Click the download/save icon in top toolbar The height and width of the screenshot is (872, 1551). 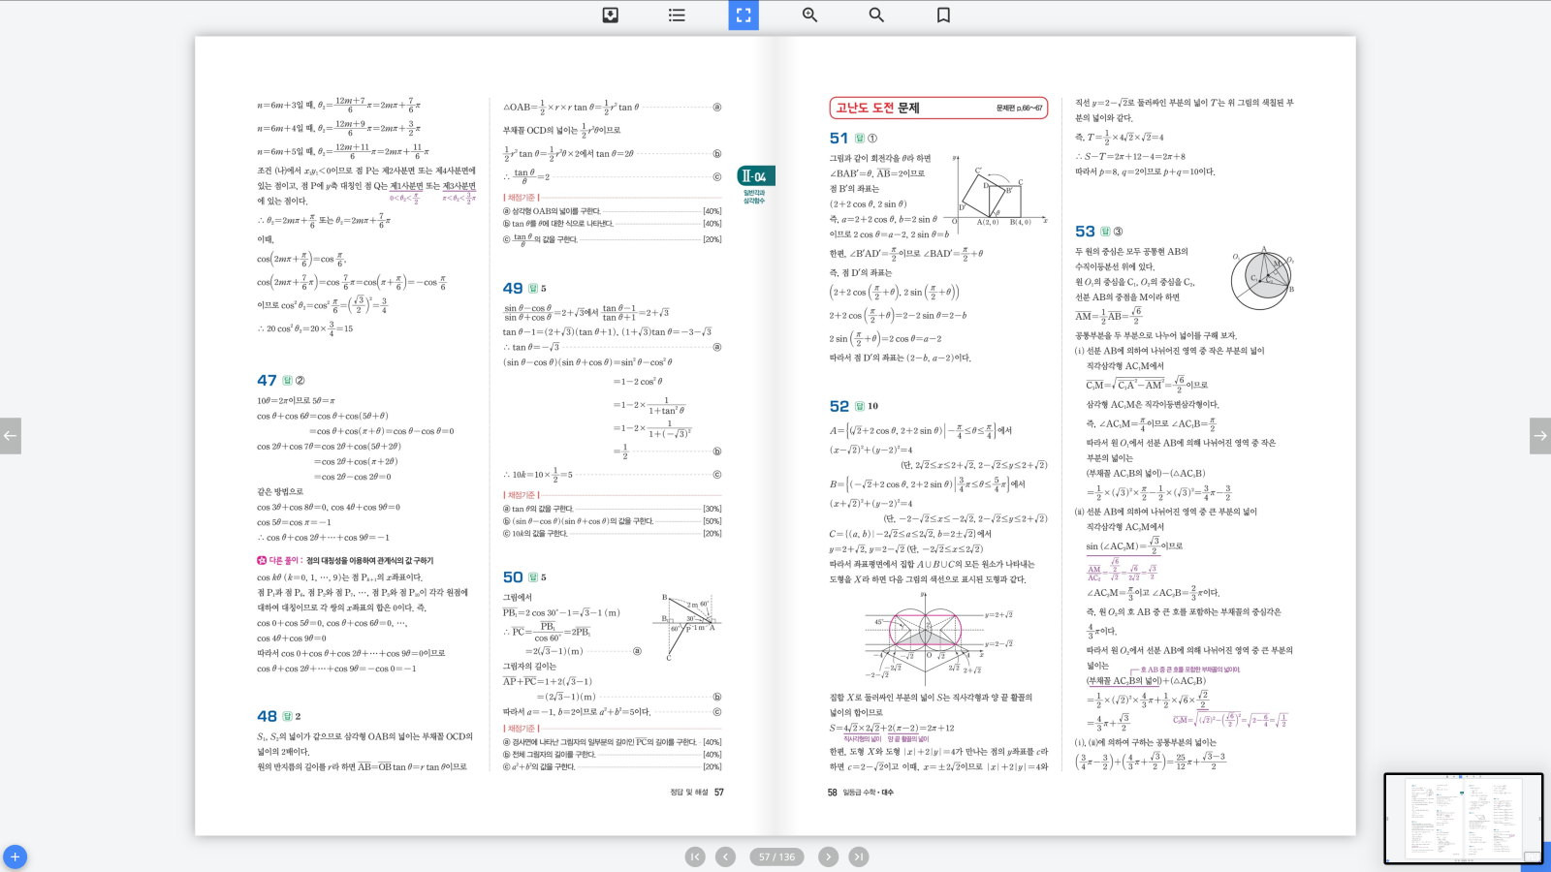611,16
